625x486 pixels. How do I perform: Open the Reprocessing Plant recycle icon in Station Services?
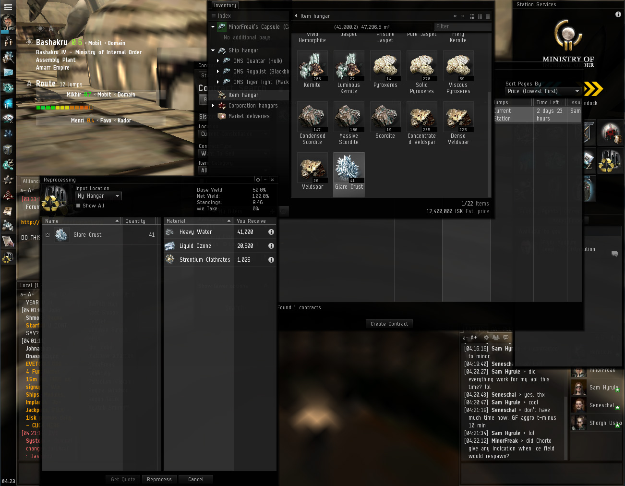click(x=610, y=160)
